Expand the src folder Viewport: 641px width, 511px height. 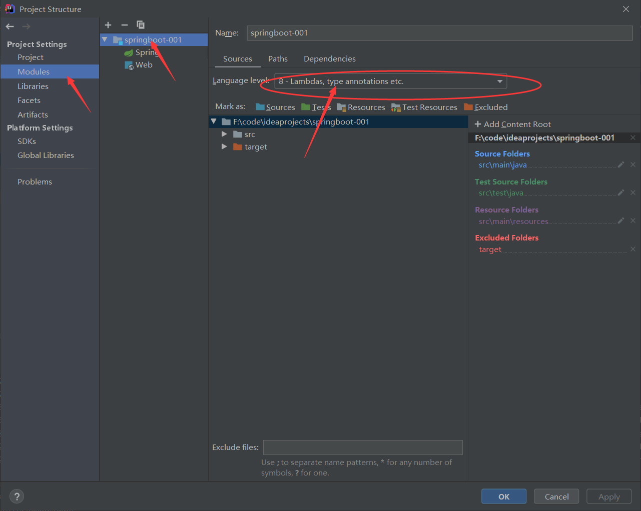224,134
